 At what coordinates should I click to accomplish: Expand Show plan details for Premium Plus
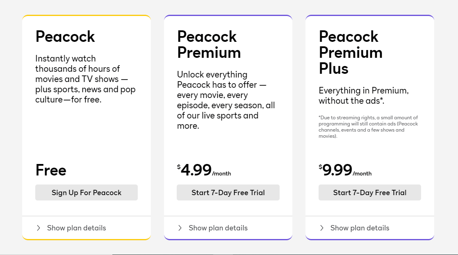(x=360, y=228)
